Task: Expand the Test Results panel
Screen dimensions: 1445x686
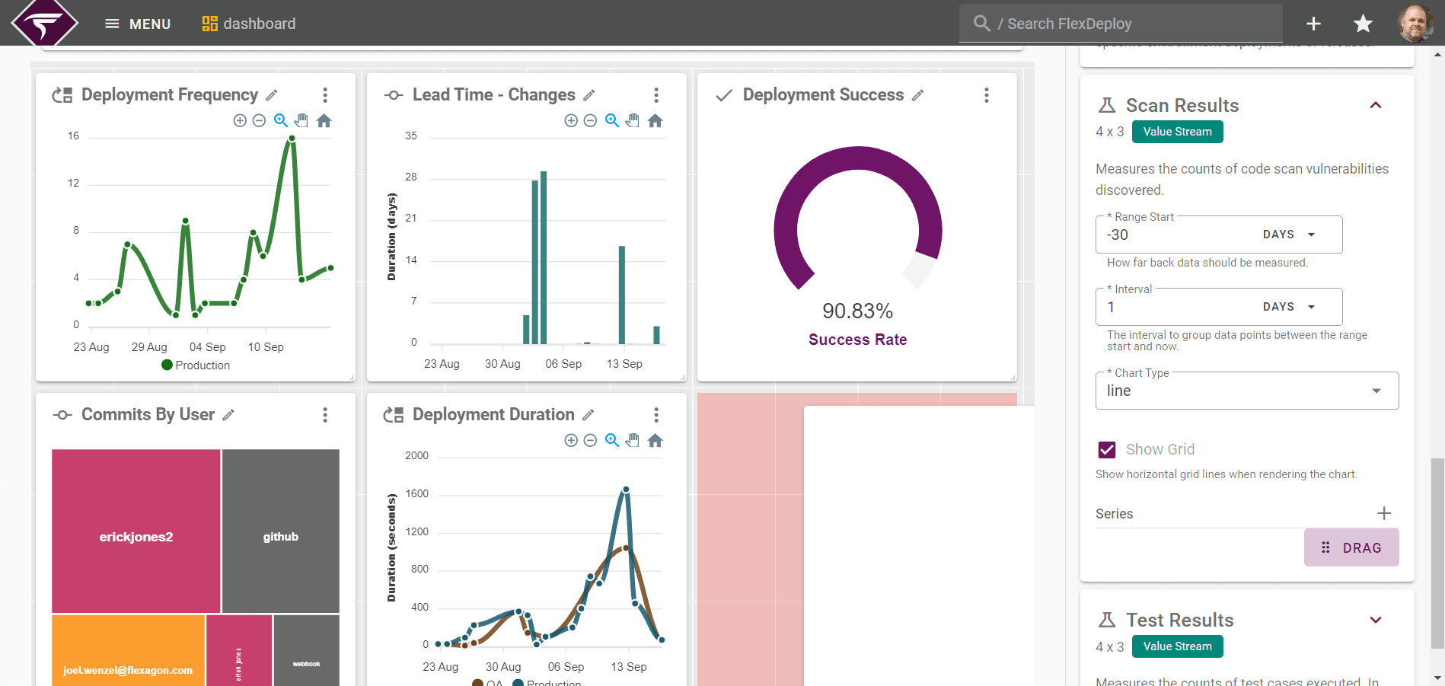Action: pos(1376,619)
